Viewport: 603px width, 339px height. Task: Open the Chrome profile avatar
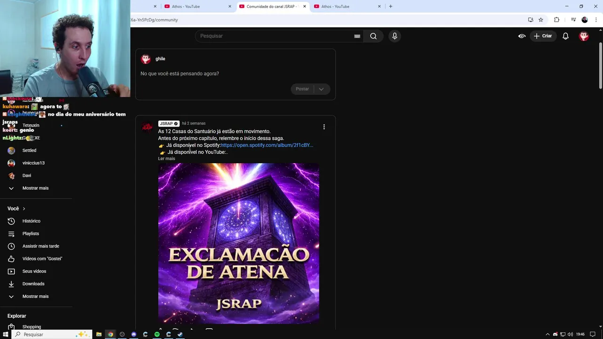[x=585, y=20]
